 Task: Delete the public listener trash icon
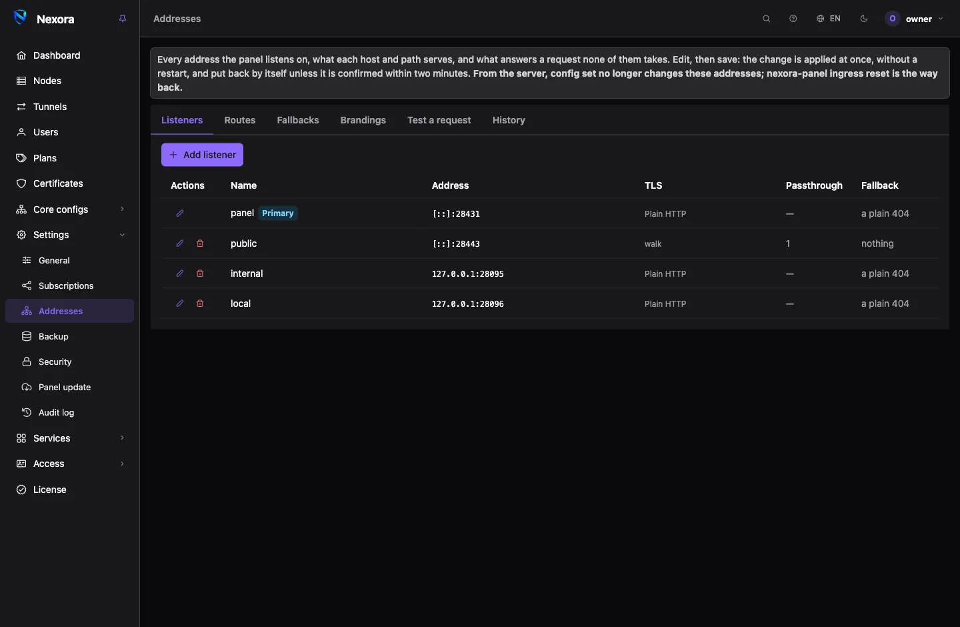200,243
